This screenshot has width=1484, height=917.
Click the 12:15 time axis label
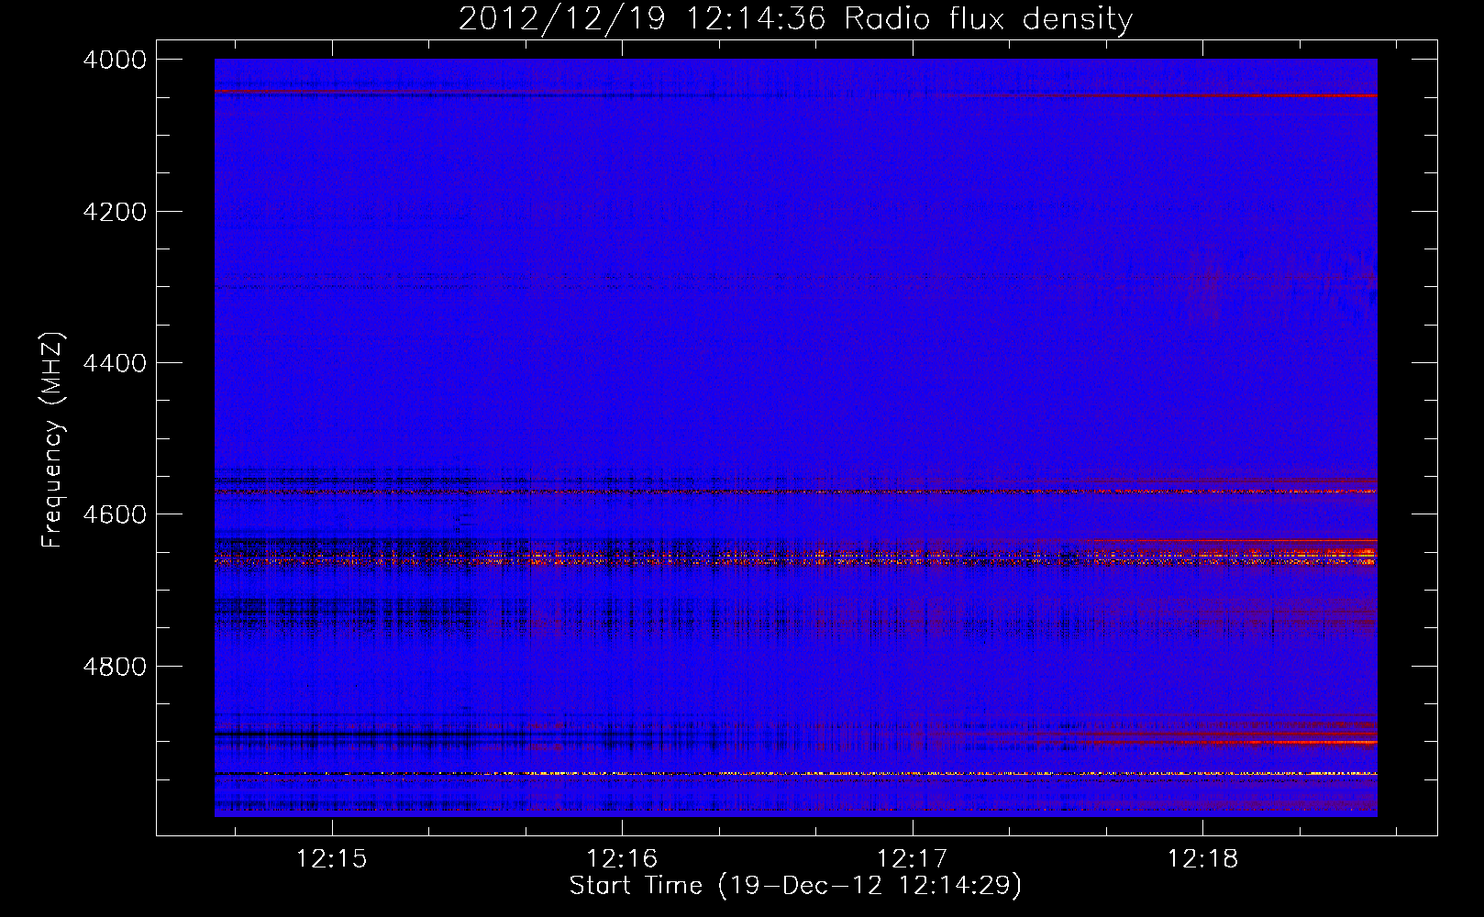(x=332, y=858)
